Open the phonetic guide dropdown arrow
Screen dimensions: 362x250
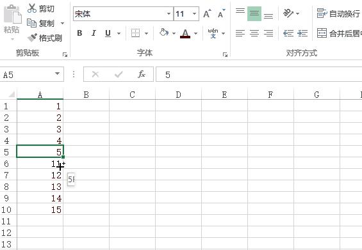pyautogui.click(x=223, y=33)
